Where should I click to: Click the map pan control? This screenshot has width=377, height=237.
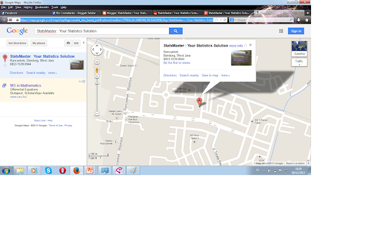click(97, 50)
